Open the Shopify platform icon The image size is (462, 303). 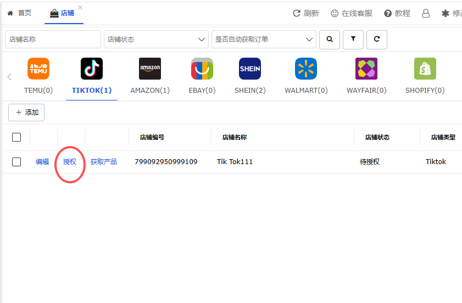[425, 69]
